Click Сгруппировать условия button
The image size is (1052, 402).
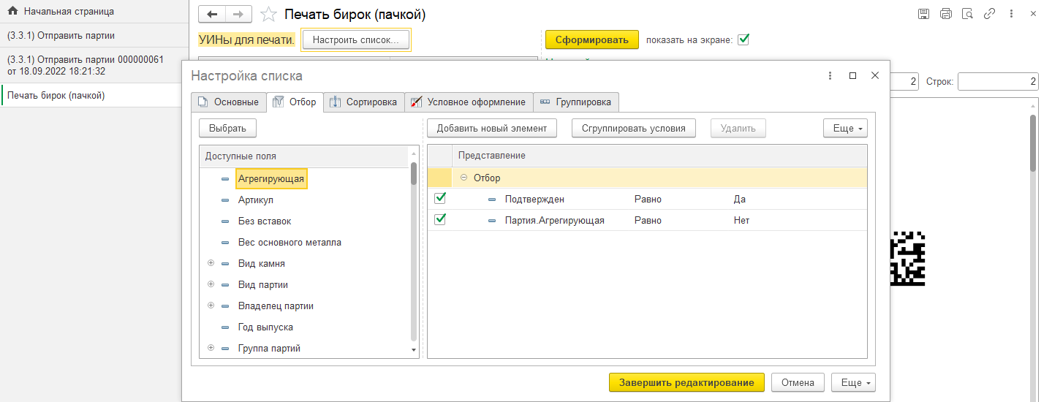pos(634,128)
